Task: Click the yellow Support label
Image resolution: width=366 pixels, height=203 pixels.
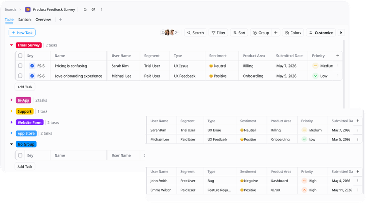Action: [x=25, y=111]
